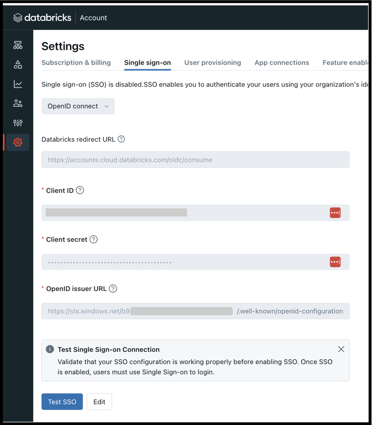Click the 'OpenID issuer URL' field label
Screen dimensions: 372x425
[x=76, y=289]
